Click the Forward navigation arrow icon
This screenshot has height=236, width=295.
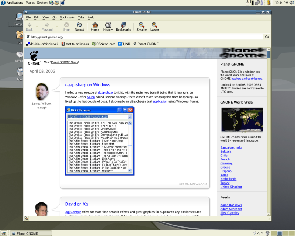click(47, 25)
